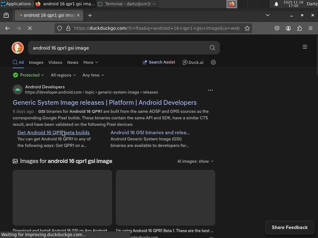Switch to the Videos search tab
This screenshot has height=238, width=318.
55,63
